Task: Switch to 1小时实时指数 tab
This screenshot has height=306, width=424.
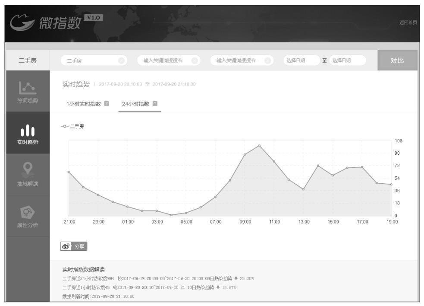Action: (84, 104)
